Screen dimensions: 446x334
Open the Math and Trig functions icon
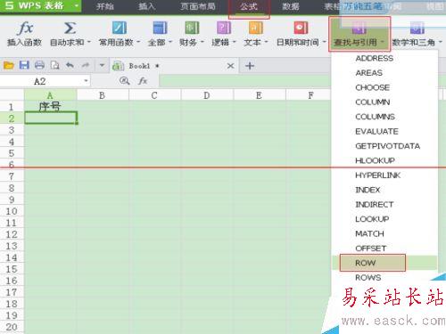pos(417,29)
